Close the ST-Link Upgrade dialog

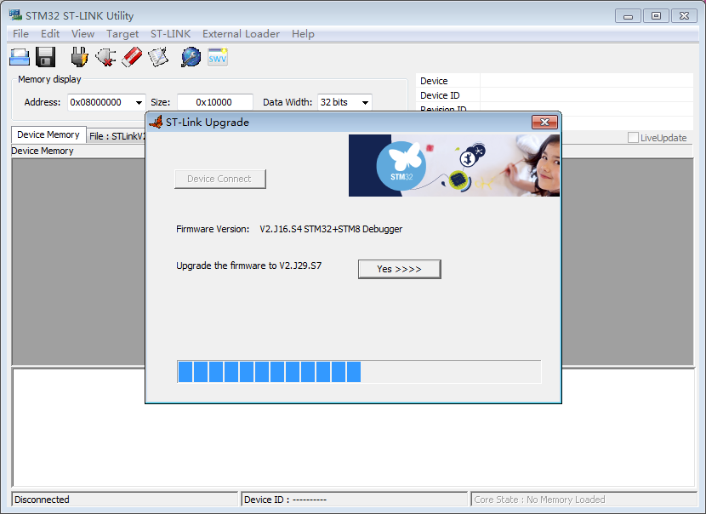pyautogui.click(x=544, y=123)
